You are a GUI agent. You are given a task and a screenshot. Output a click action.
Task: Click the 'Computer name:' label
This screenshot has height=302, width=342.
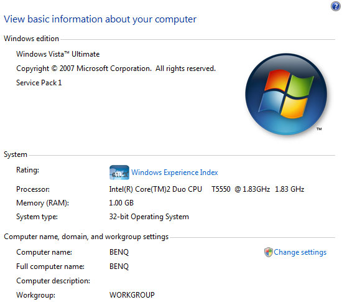44,252
